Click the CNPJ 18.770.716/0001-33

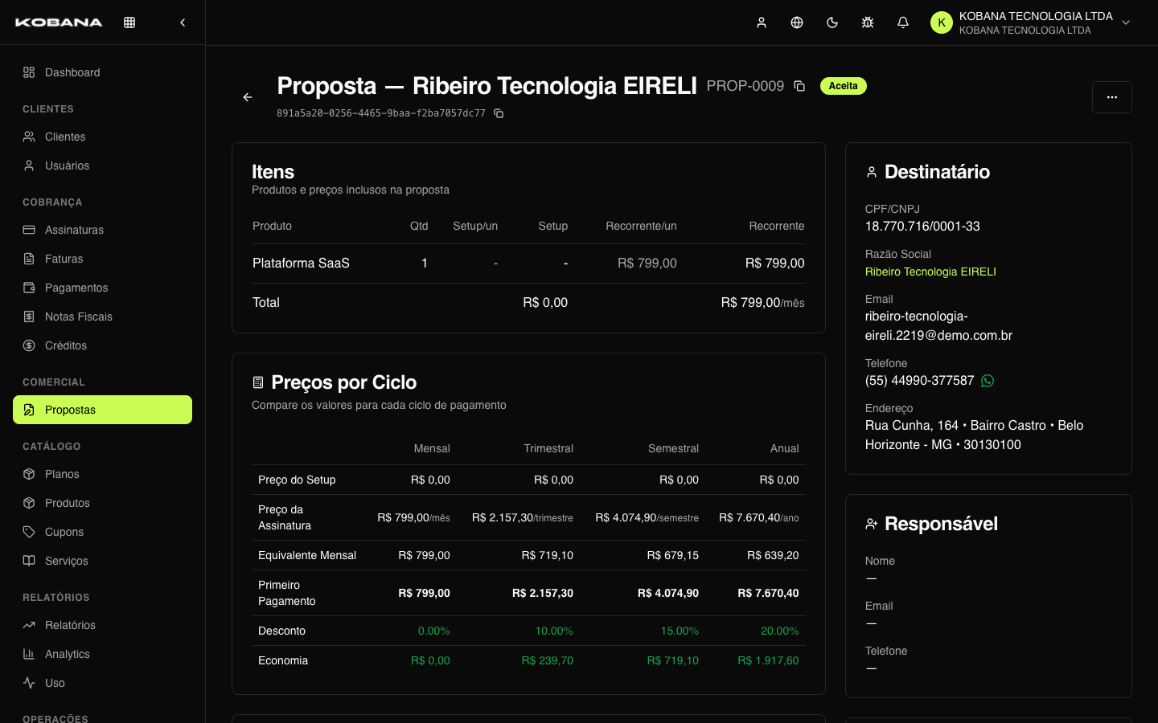click(x=922, y=227)
